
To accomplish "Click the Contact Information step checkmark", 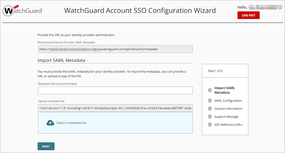I will pyautogui.click(x=210, y=109).
